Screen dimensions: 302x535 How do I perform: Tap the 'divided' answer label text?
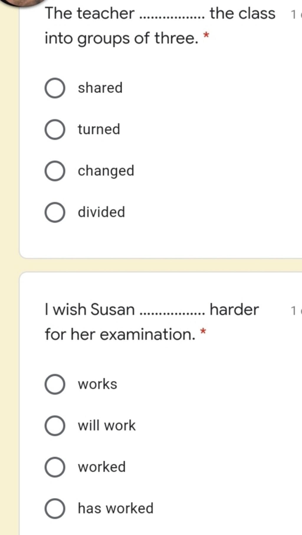[x=101, y=212]
